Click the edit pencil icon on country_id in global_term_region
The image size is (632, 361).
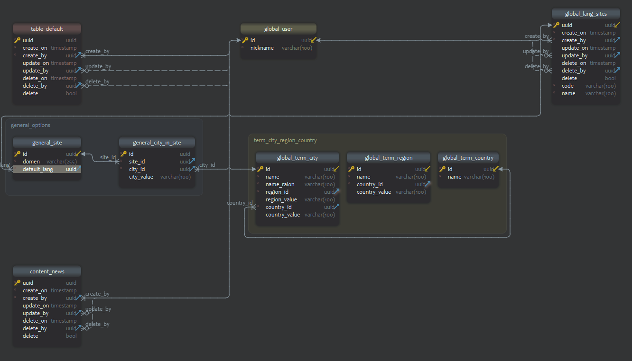coord(428,184)
